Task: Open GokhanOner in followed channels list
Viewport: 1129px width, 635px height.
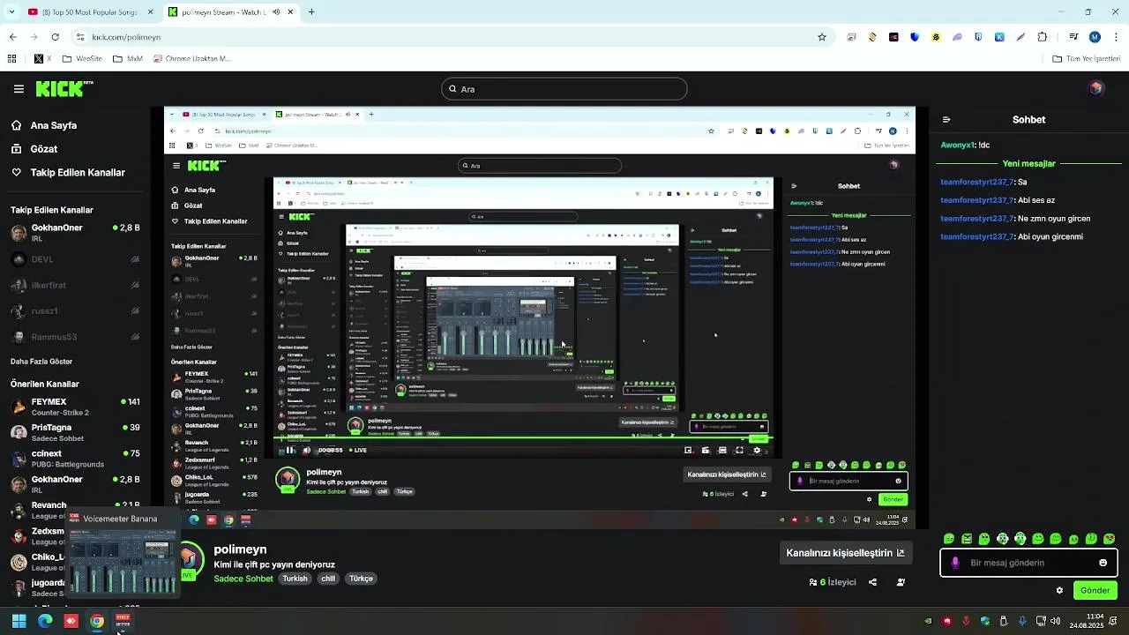Action: [75, 233]
